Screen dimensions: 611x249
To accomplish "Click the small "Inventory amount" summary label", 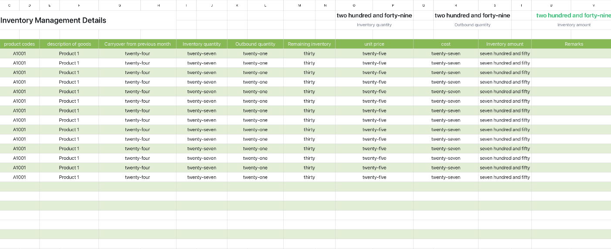I will 574,25.
